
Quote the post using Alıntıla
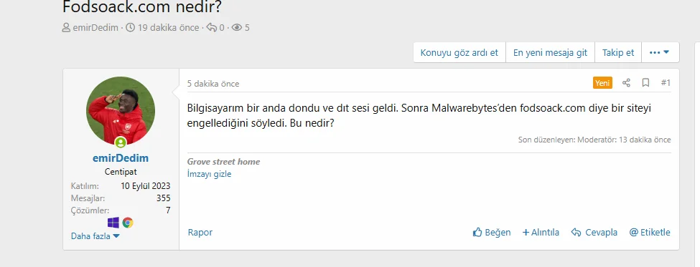coord(541,233)
